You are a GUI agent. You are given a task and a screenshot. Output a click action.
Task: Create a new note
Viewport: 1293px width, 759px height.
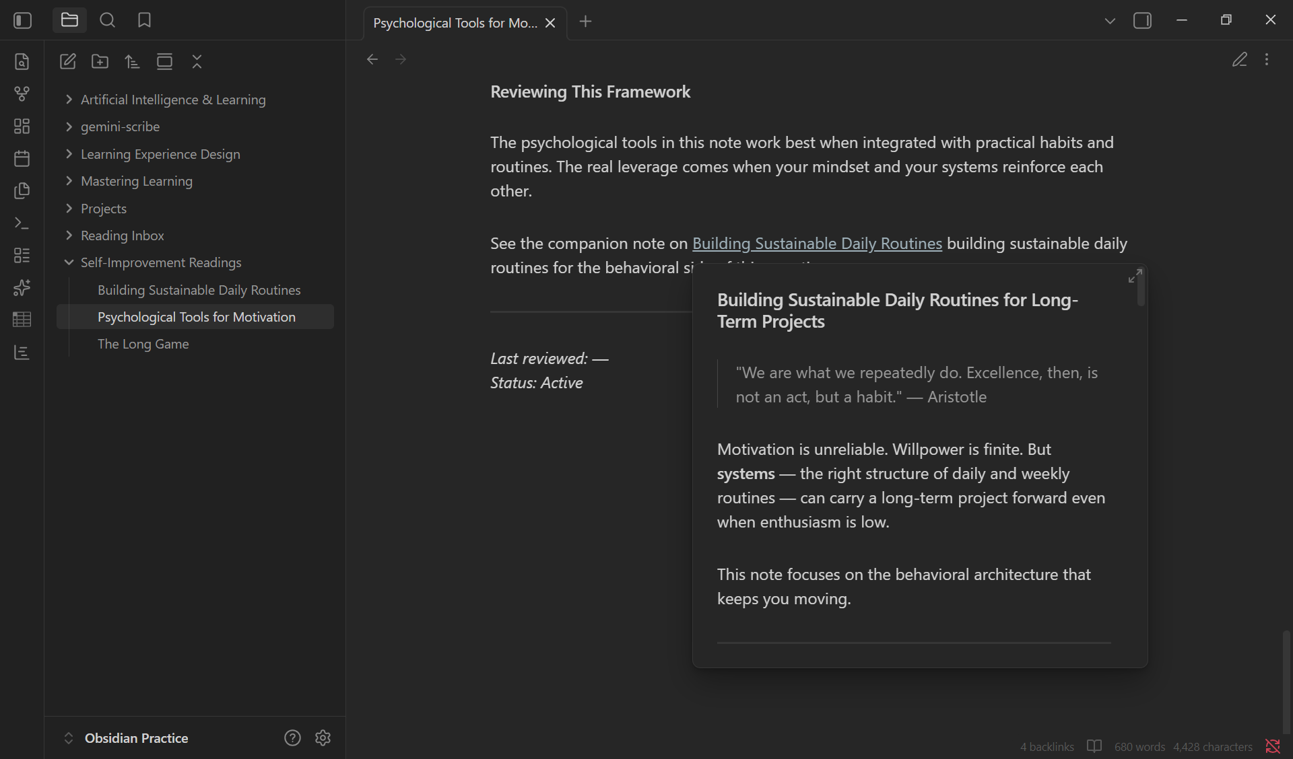(x=67, y=61)
